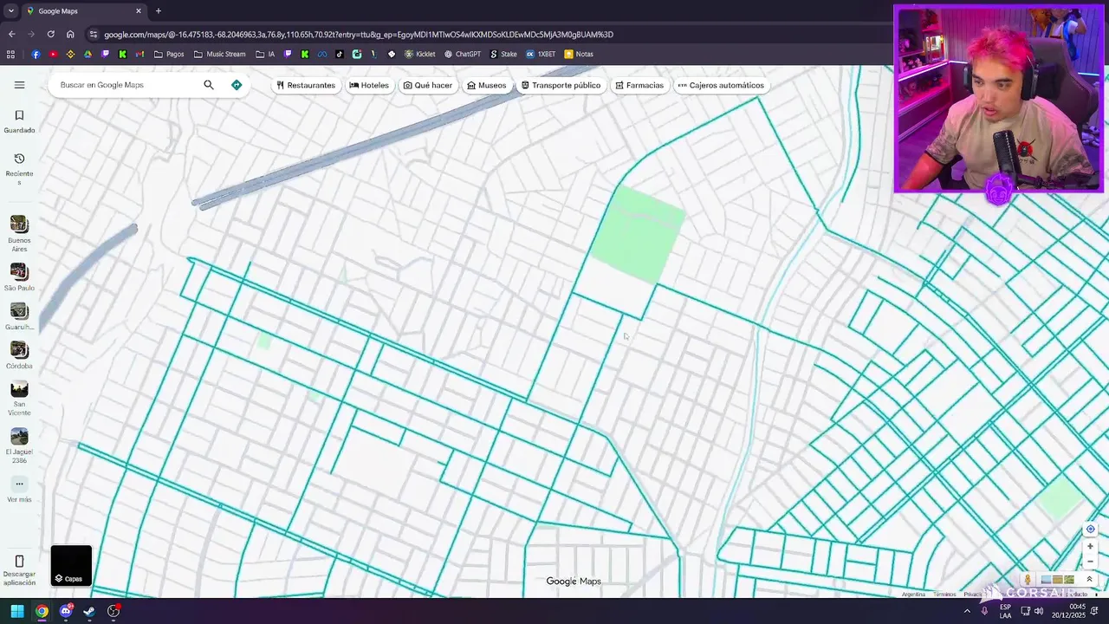
Task: Select the Street View pegman icon
Action: 1028,580
